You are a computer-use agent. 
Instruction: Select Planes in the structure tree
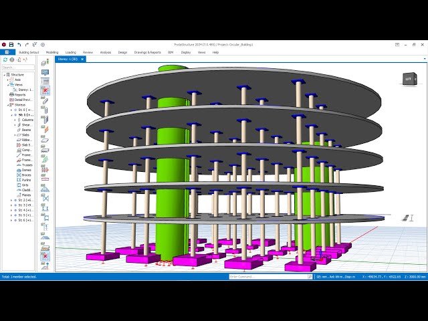tap(26, 195)
